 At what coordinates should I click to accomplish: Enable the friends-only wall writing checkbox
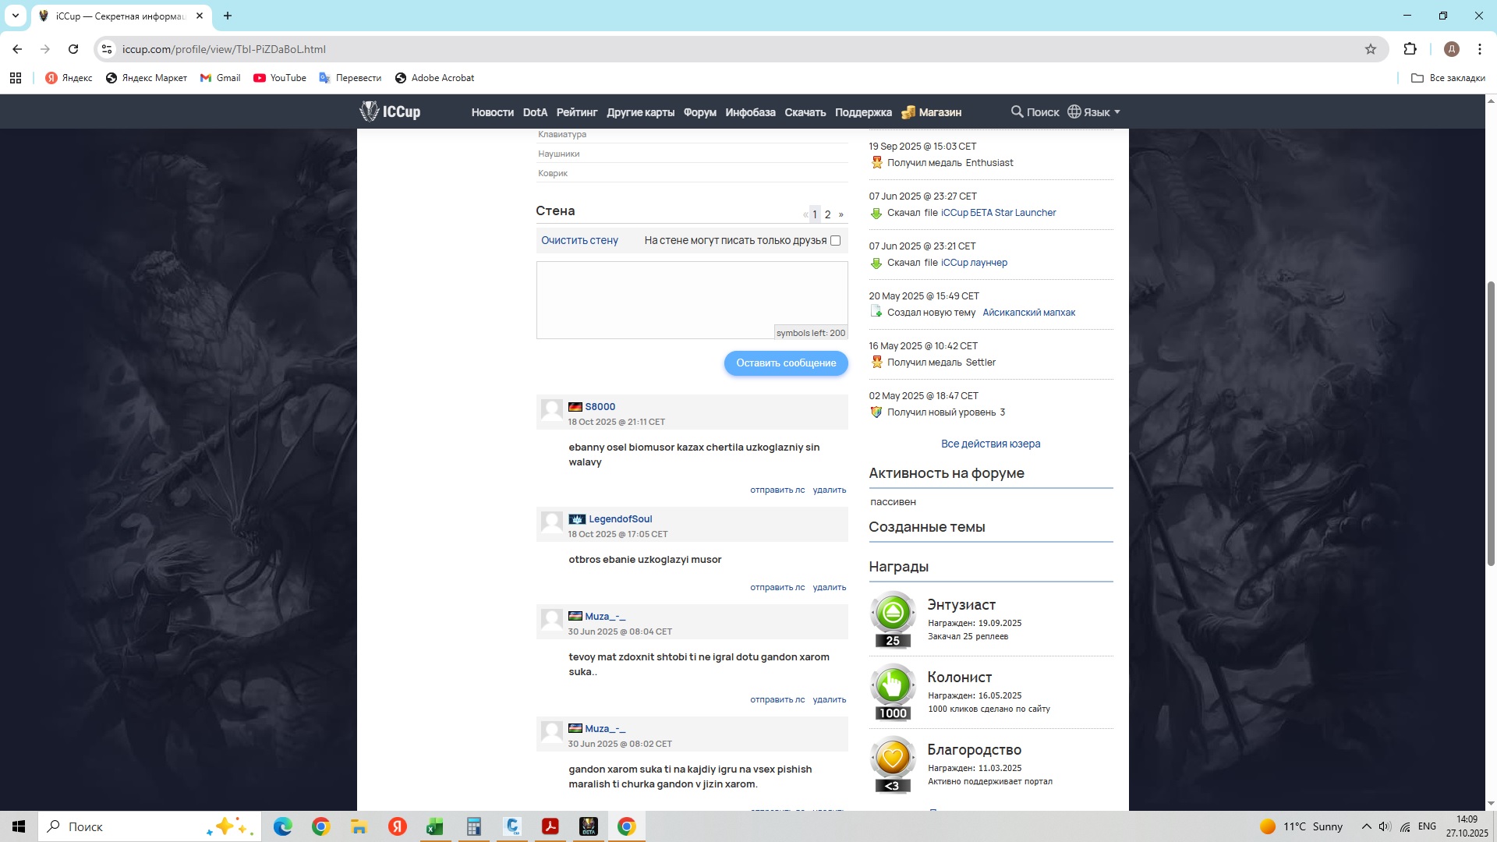tap(836, 241)
